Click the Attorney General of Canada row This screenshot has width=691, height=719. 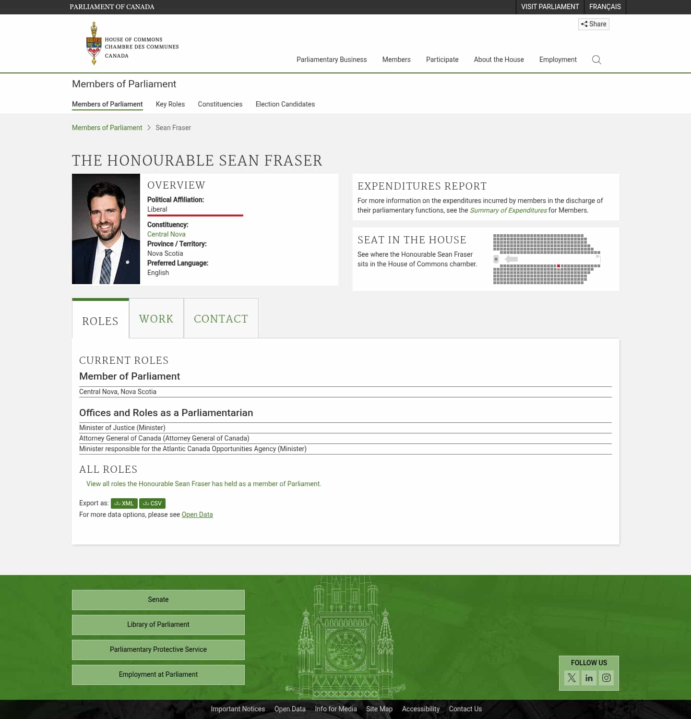(345, 438)
